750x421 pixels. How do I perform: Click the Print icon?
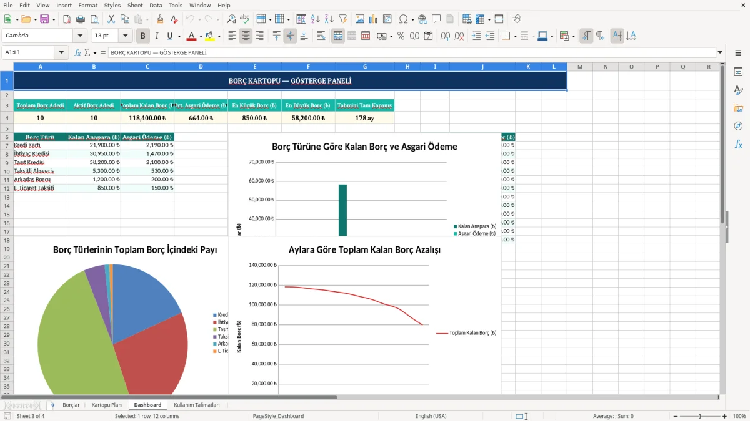[80, 19]
